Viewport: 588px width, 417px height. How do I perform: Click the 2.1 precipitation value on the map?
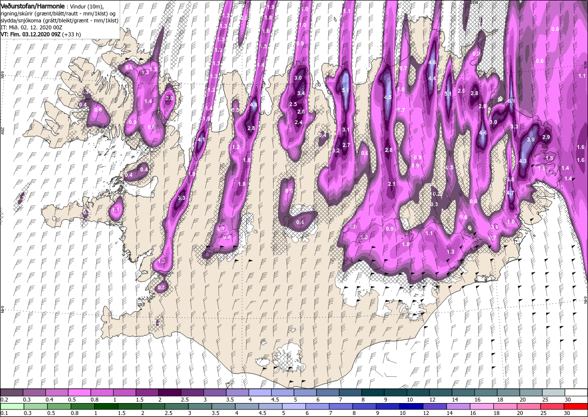[392, 184]
